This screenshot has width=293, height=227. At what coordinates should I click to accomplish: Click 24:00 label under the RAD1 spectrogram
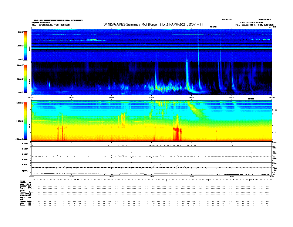click(272, 98)
